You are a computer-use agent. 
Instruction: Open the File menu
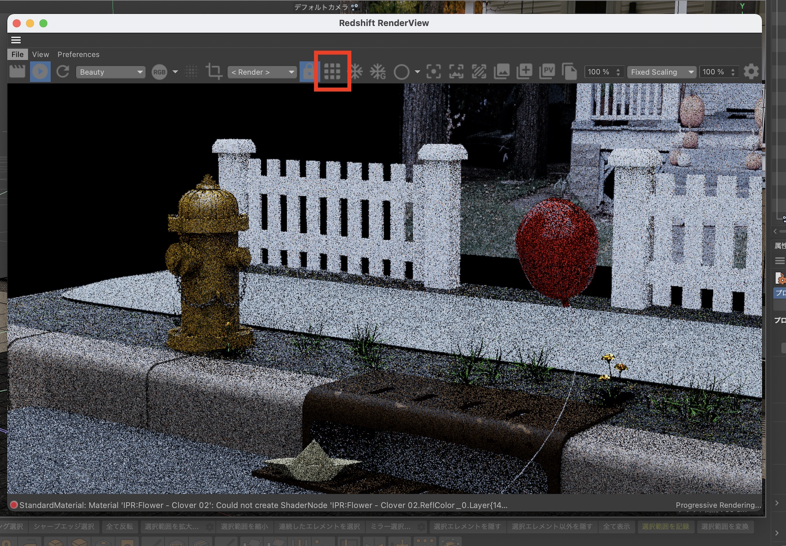[17, 54]
